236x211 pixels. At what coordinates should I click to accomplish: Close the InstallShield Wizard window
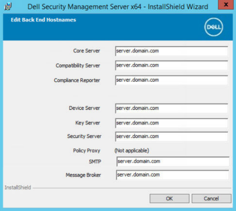(x=226, y=5)
